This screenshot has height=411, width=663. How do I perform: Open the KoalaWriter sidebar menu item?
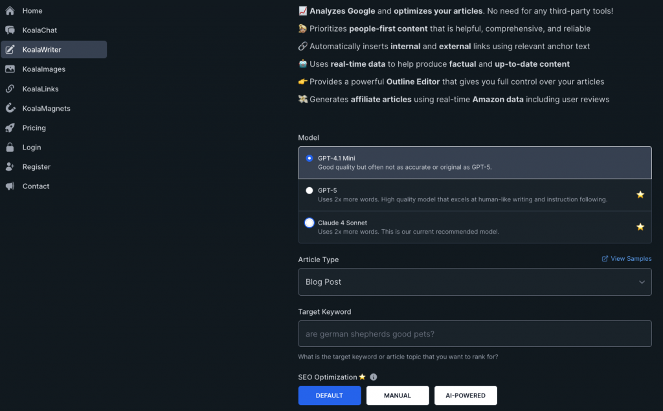pos(54,49)
